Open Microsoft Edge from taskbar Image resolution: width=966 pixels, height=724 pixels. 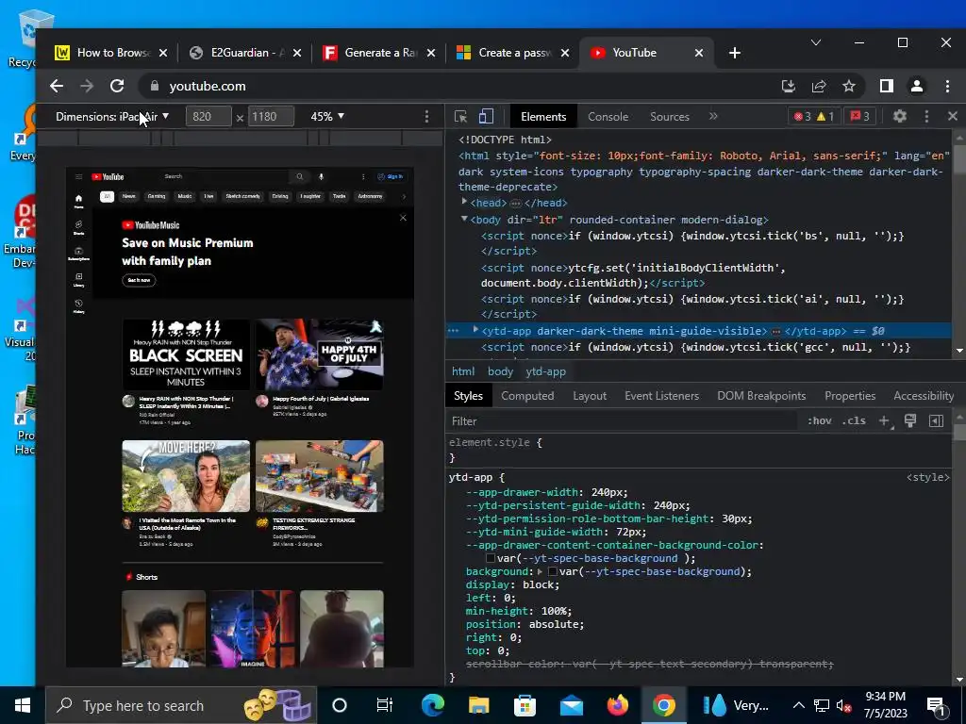tap(432, 705)
